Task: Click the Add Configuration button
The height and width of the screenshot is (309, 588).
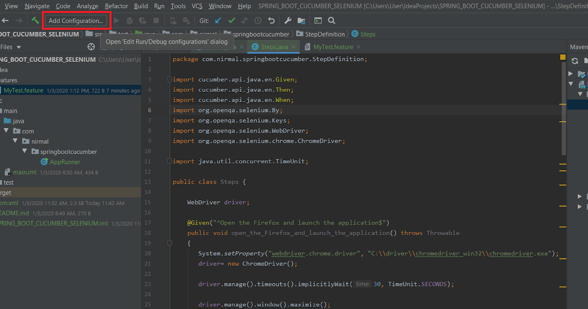Action: tap(76, 21)
